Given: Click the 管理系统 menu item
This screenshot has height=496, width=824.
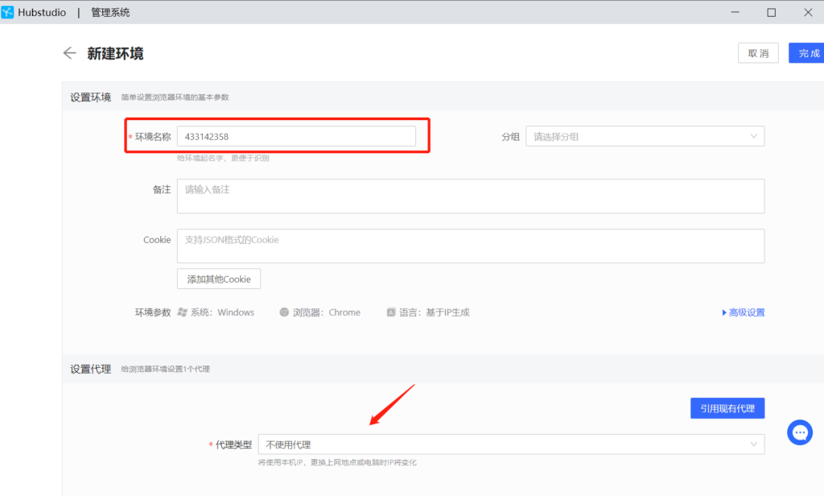Looking at the screenshot, I should click(x=109, y=11).
